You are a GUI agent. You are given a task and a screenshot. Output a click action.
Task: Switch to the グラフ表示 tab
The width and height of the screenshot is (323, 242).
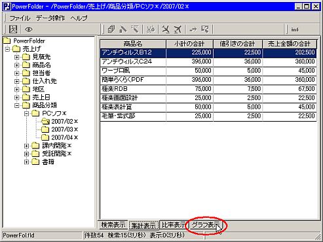coord(206,225)
